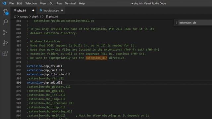Open the Selection menu

pos(31,3)
